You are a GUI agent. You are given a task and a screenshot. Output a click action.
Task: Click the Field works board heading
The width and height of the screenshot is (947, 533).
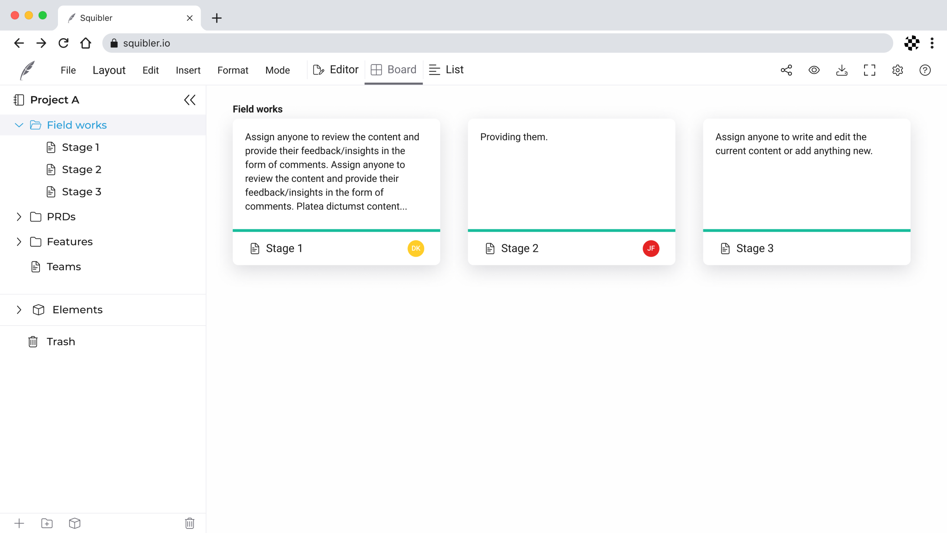click(x=257, y=109)
